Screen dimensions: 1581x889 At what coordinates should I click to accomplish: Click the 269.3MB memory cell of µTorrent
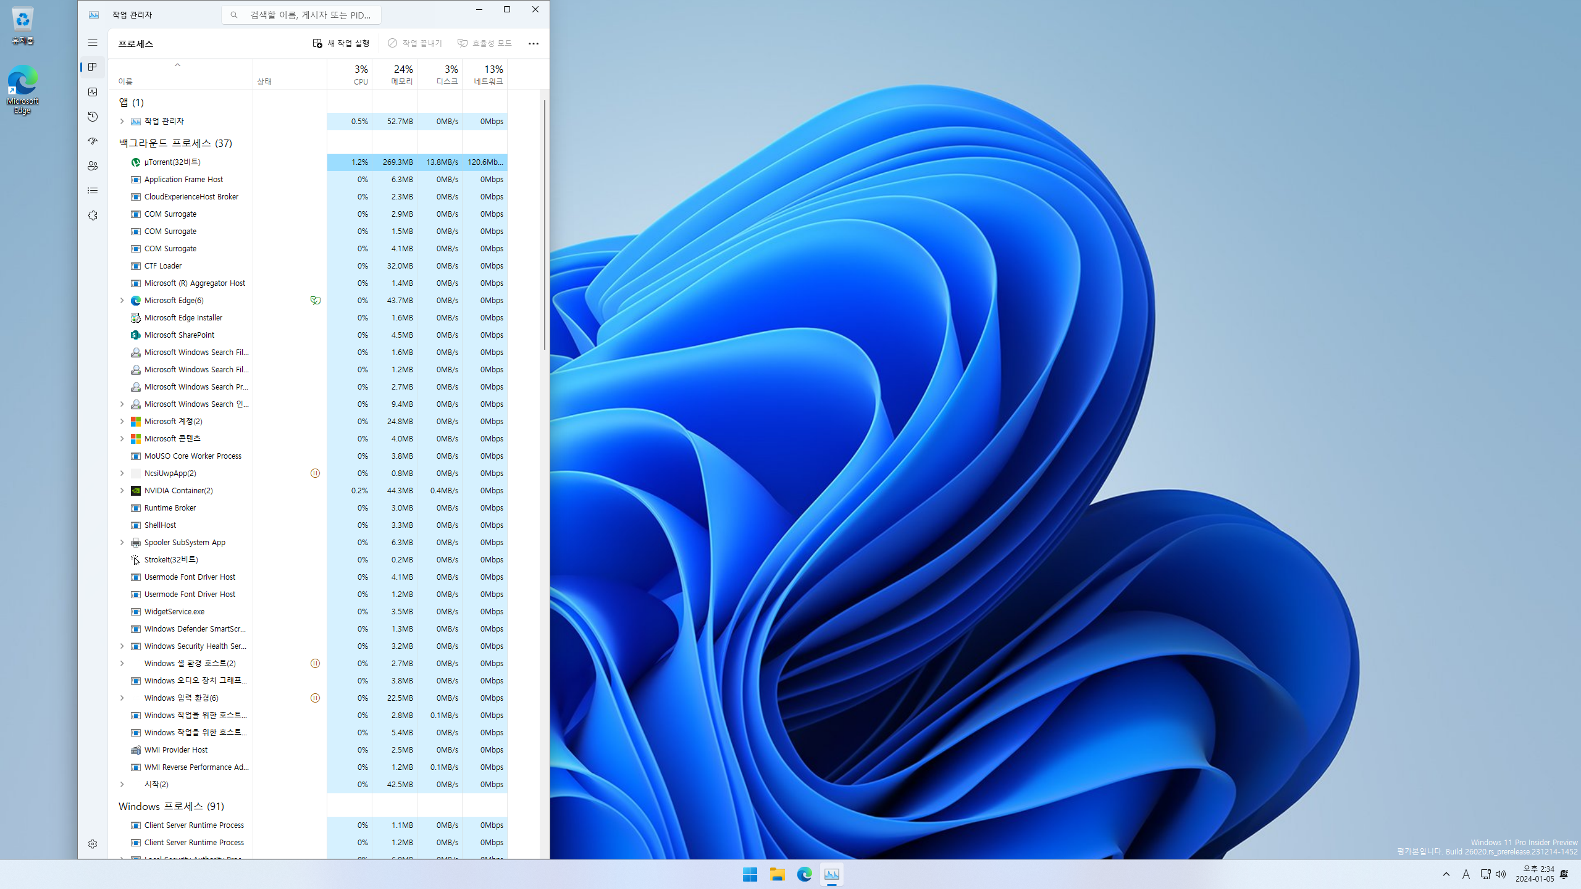click(x=395, y=162)
